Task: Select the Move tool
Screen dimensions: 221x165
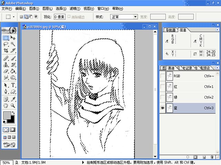Action: pyautogui.click(x=13, y=38)
